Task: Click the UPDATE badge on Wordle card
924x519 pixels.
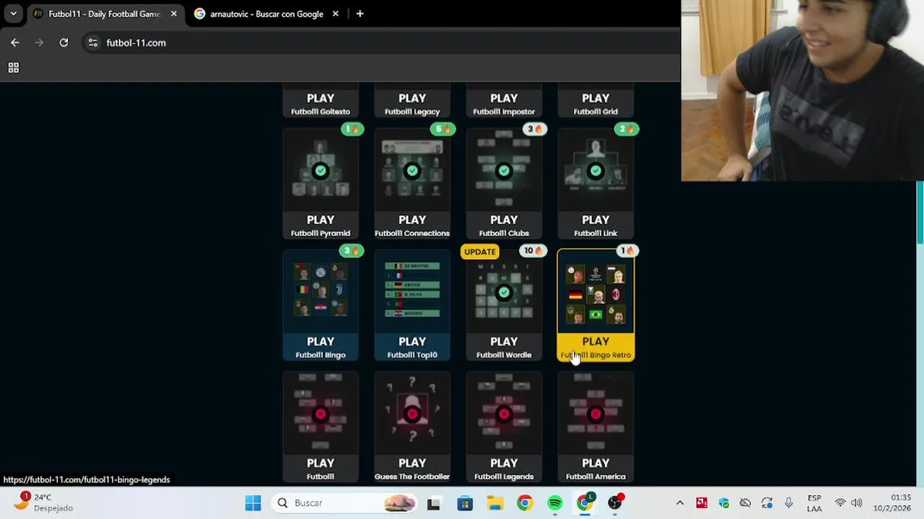Action: click(x=480, y=252)
